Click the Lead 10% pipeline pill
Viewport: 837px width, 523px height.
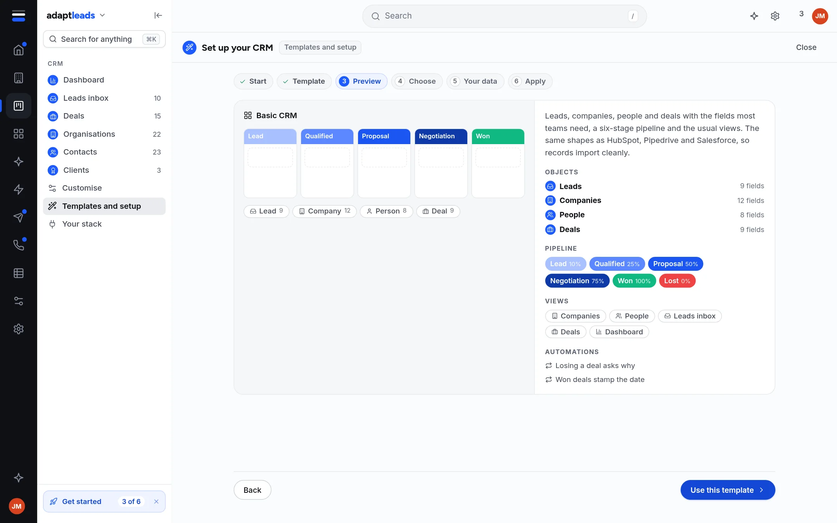[565, 264]
